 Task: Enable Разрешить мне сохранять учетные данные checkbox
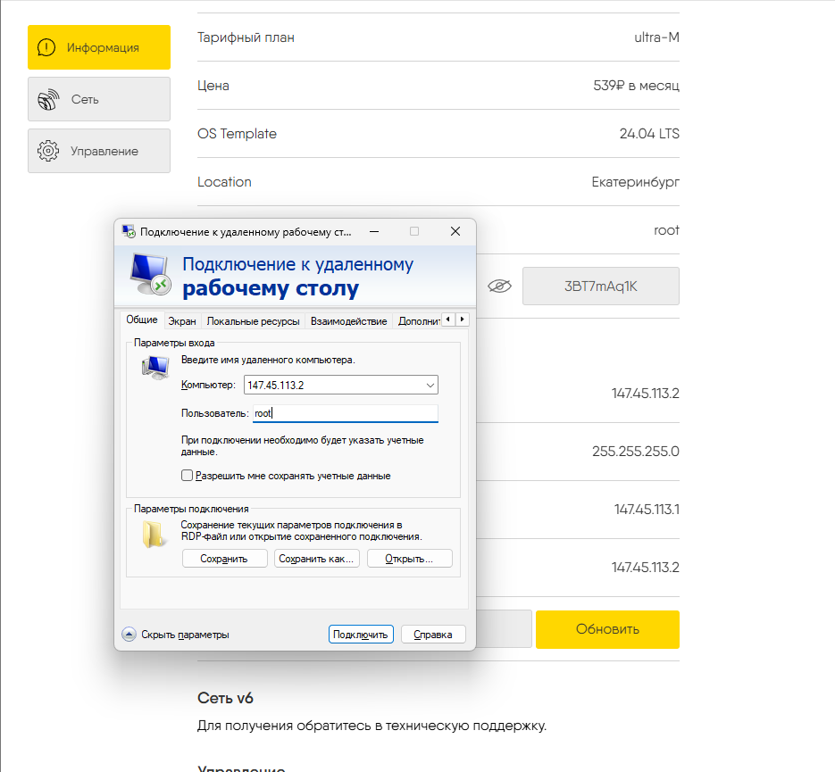(187, 476)
